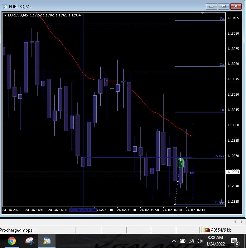Select the 2Ls level line label
246x248 pixels.
(222, 64)
